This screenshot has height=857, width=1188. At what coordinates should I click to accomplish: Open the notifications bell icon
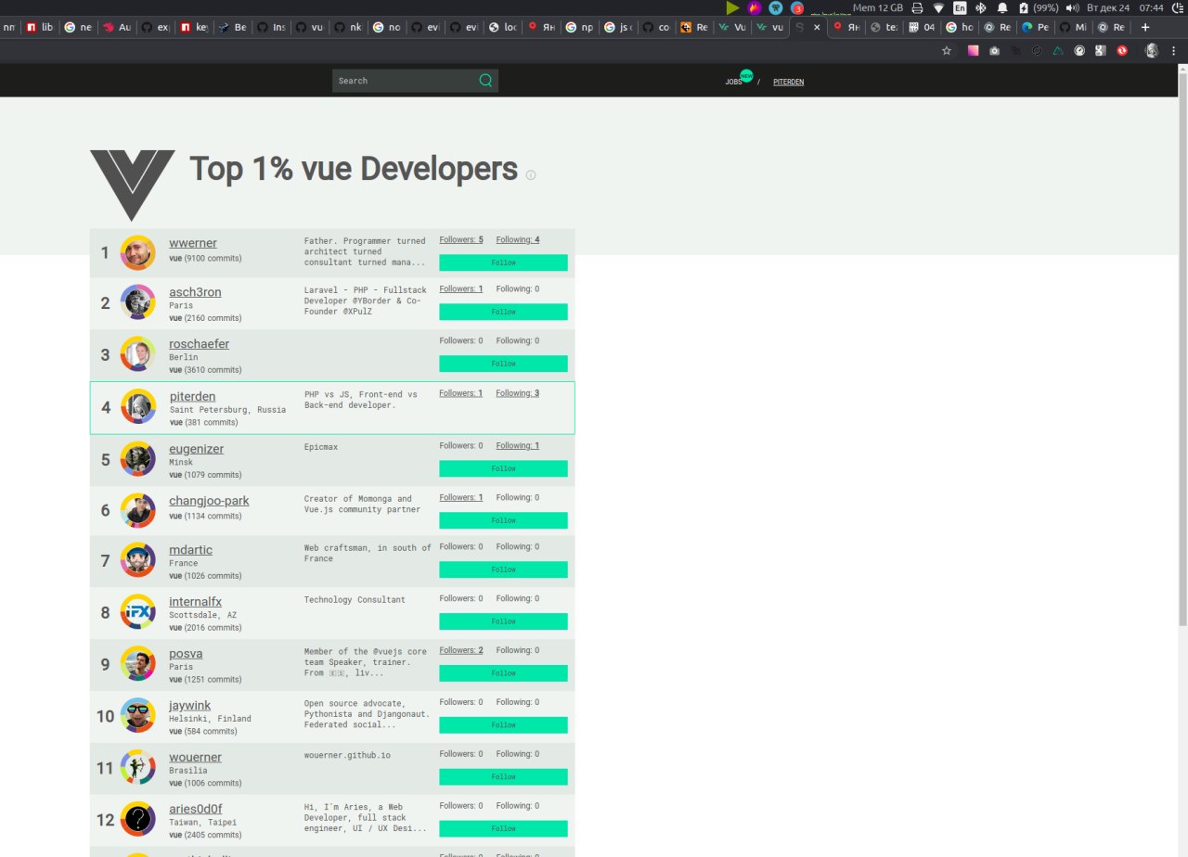[1002, 7]
